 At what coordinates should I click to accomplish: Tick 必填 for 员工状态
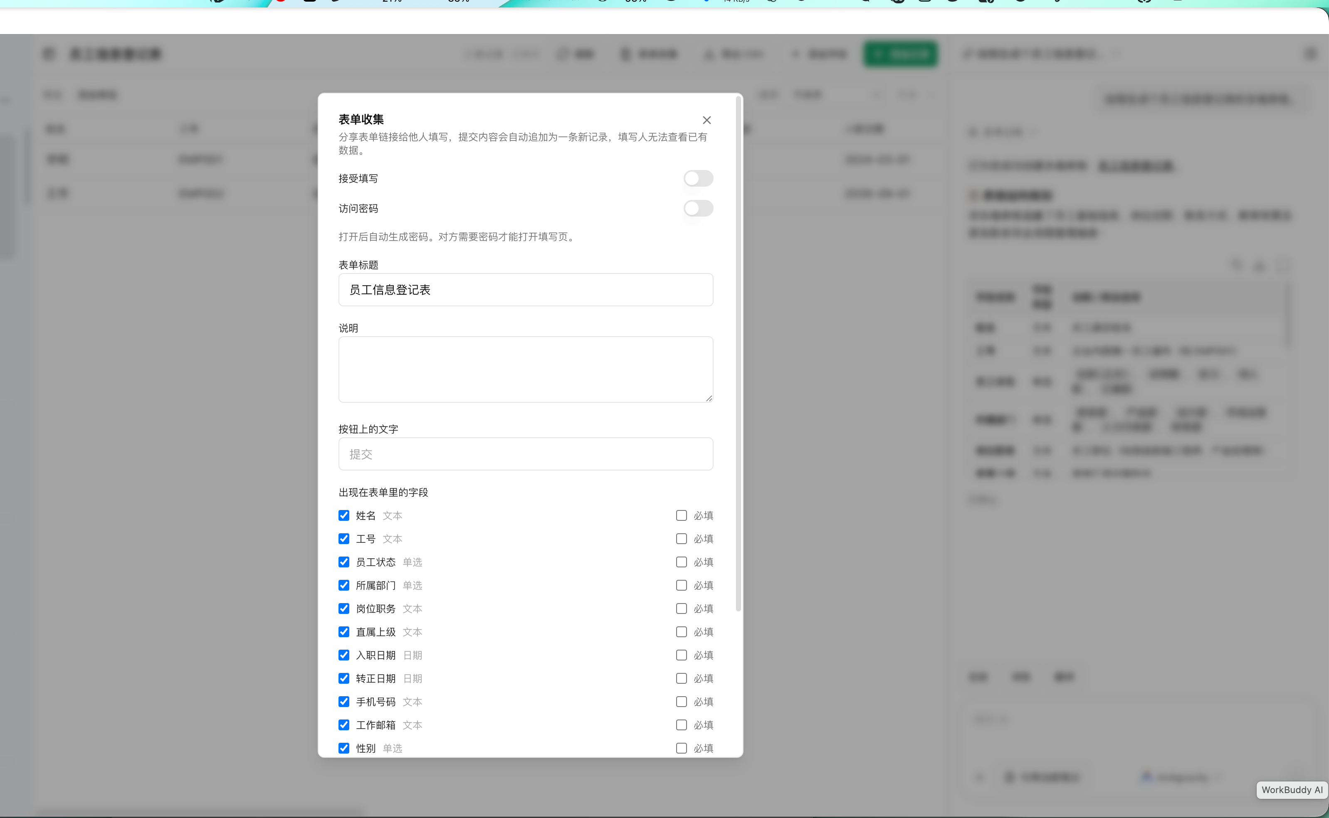coord(681,562)
